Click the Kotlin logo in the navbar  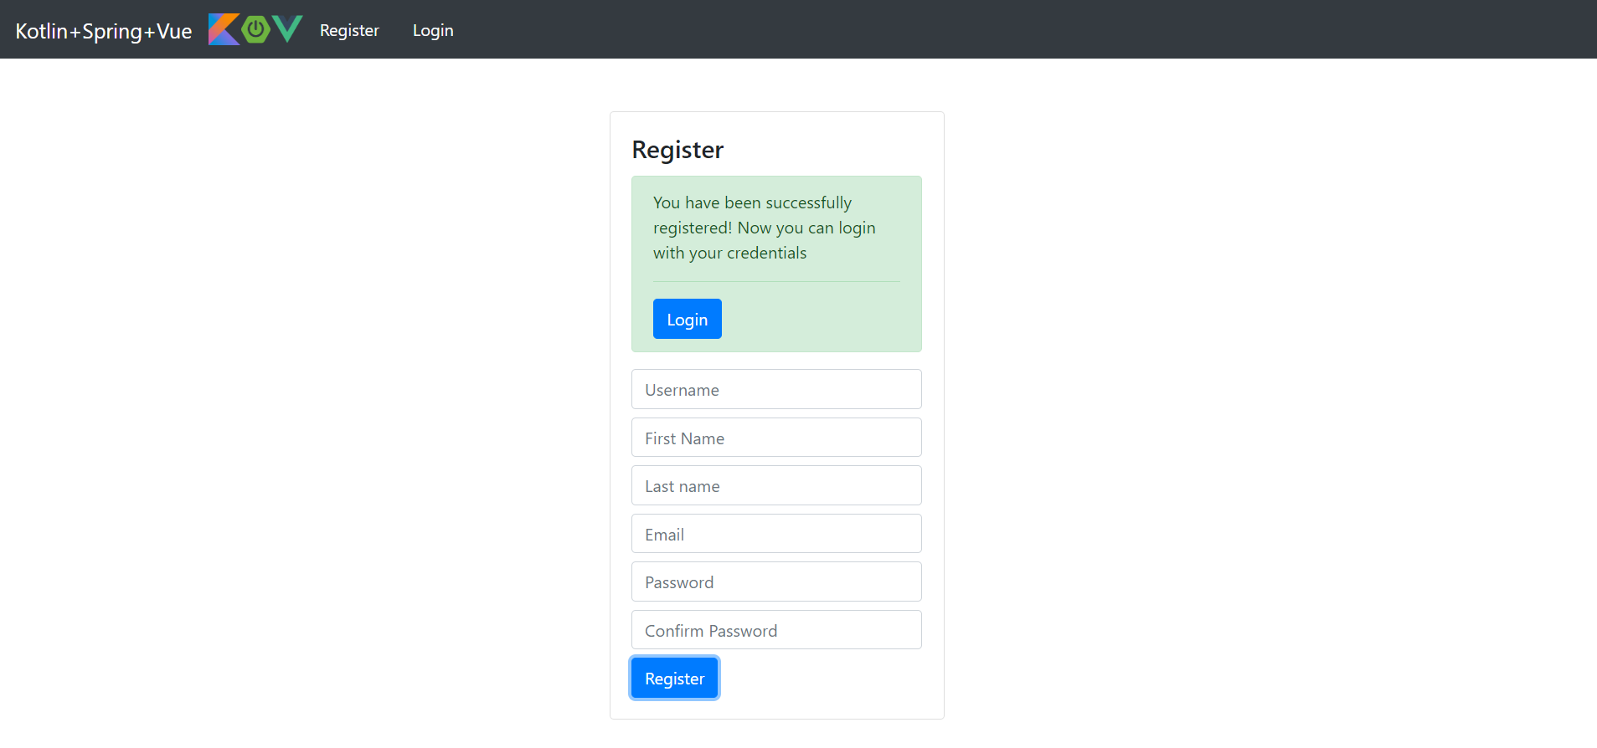click(x=224, y=29)
